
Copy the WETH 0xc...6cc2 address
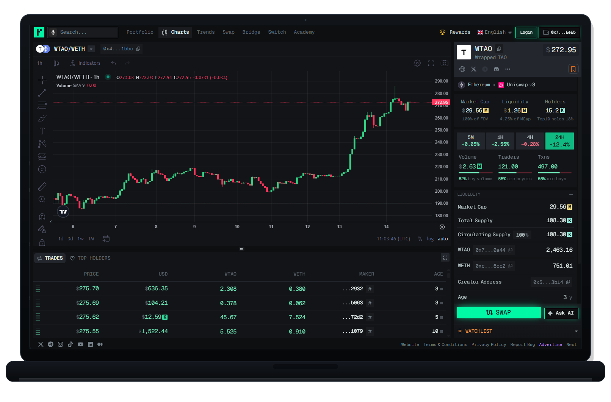(511, 266)
